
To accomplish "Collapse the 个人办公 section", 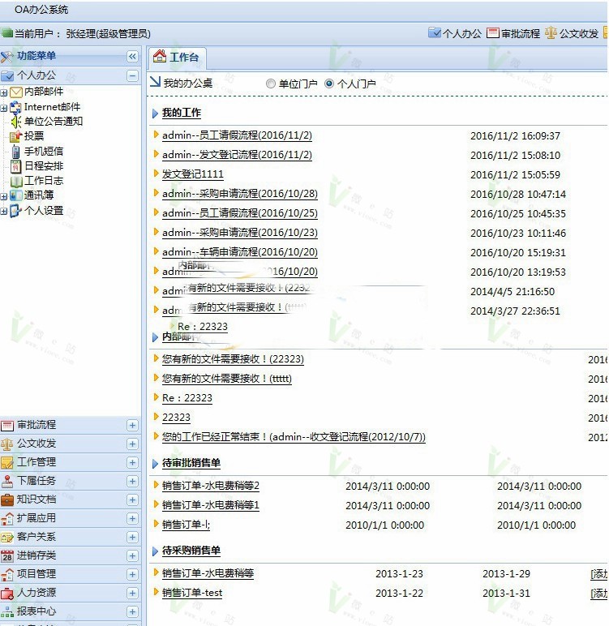I will (x=132, y=75).
